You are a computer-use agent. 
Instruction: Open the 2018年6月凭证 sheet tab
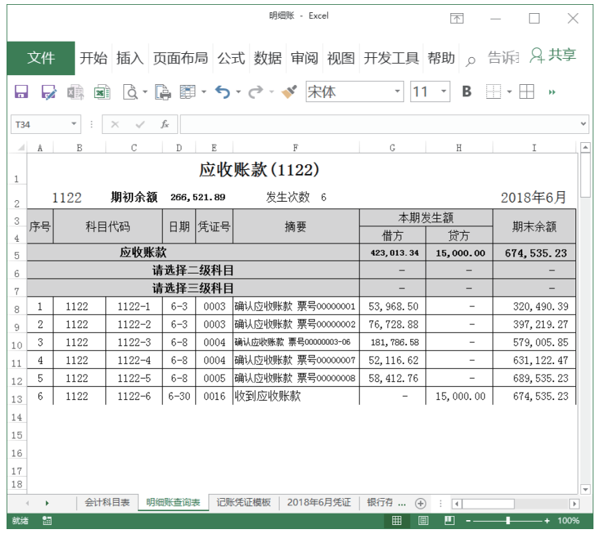(319, 502)
